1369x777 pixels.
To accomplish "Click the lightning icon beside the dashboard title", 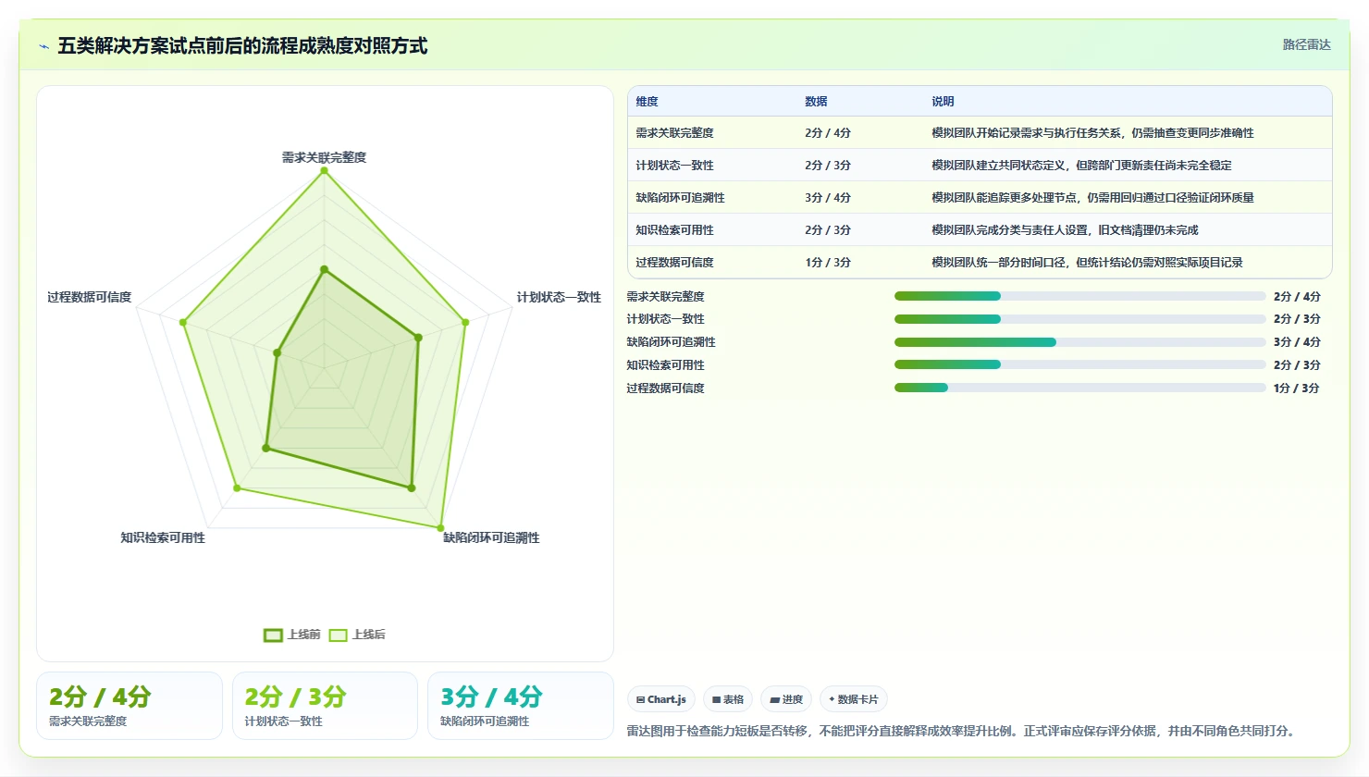I will click(43, 46).
